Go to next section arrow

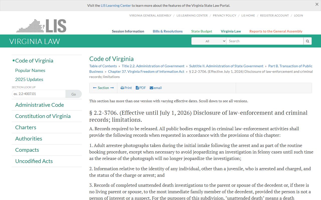112,88
